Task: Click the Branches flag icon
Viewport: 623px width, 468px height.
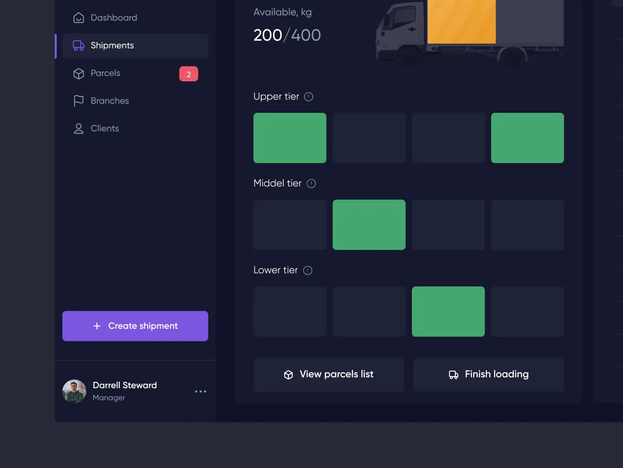Action: pyautogui.click(x=79, y=101)
